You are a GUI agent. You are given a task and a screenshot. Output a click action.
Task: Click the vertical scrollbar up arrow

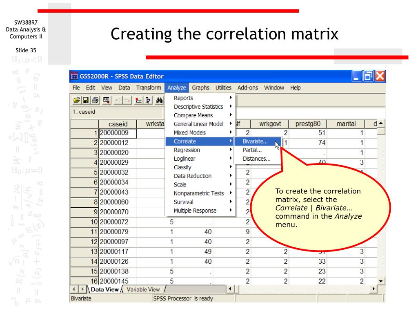coord(381,123)
